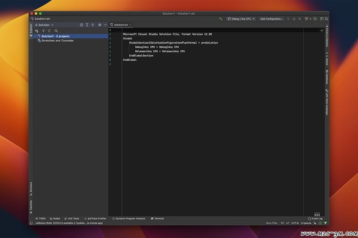Click the green Build hammer icon
Viewport: 358px width, 238px height.
pos(221,19)
